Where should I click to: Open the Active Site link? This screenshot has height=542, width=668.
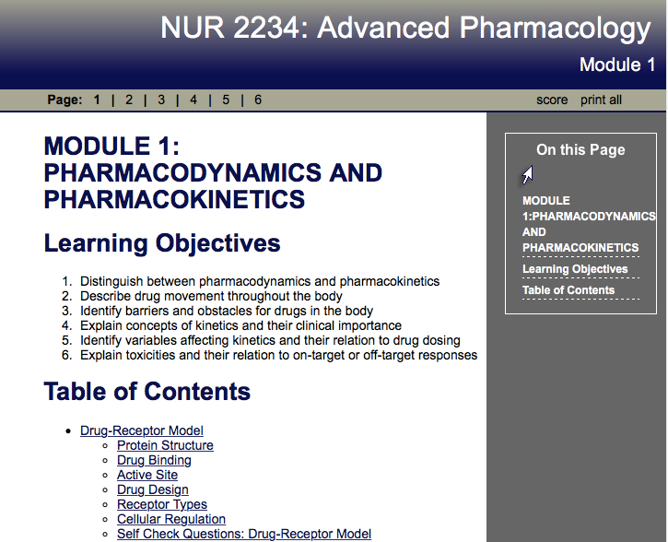[147, 475]
